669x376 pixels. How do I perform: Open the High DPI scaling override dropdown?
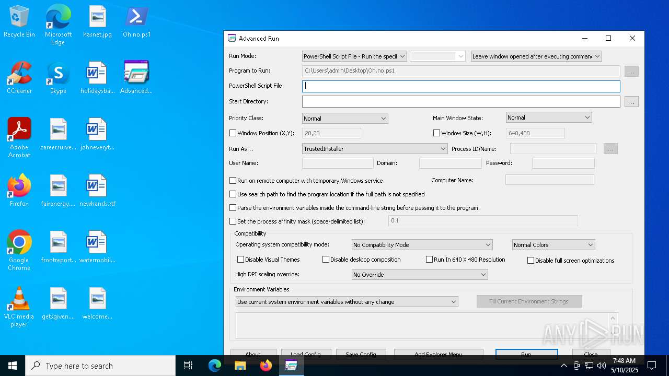tap(420, 275)
